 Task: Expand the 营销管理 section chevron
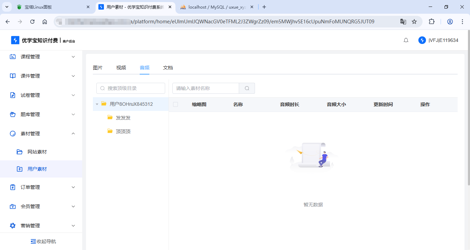73,226
